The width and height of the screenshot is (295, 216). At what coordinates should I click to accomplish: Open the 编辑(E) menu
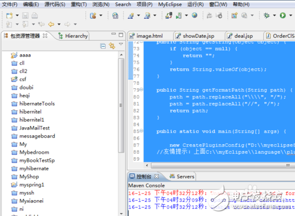pos(31,4)
